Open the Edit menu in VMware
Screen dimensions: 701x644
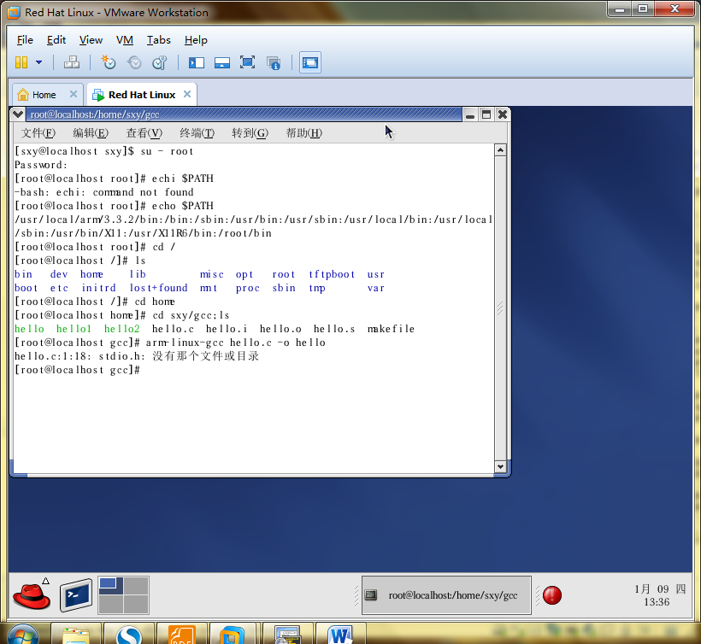(56, 40)
